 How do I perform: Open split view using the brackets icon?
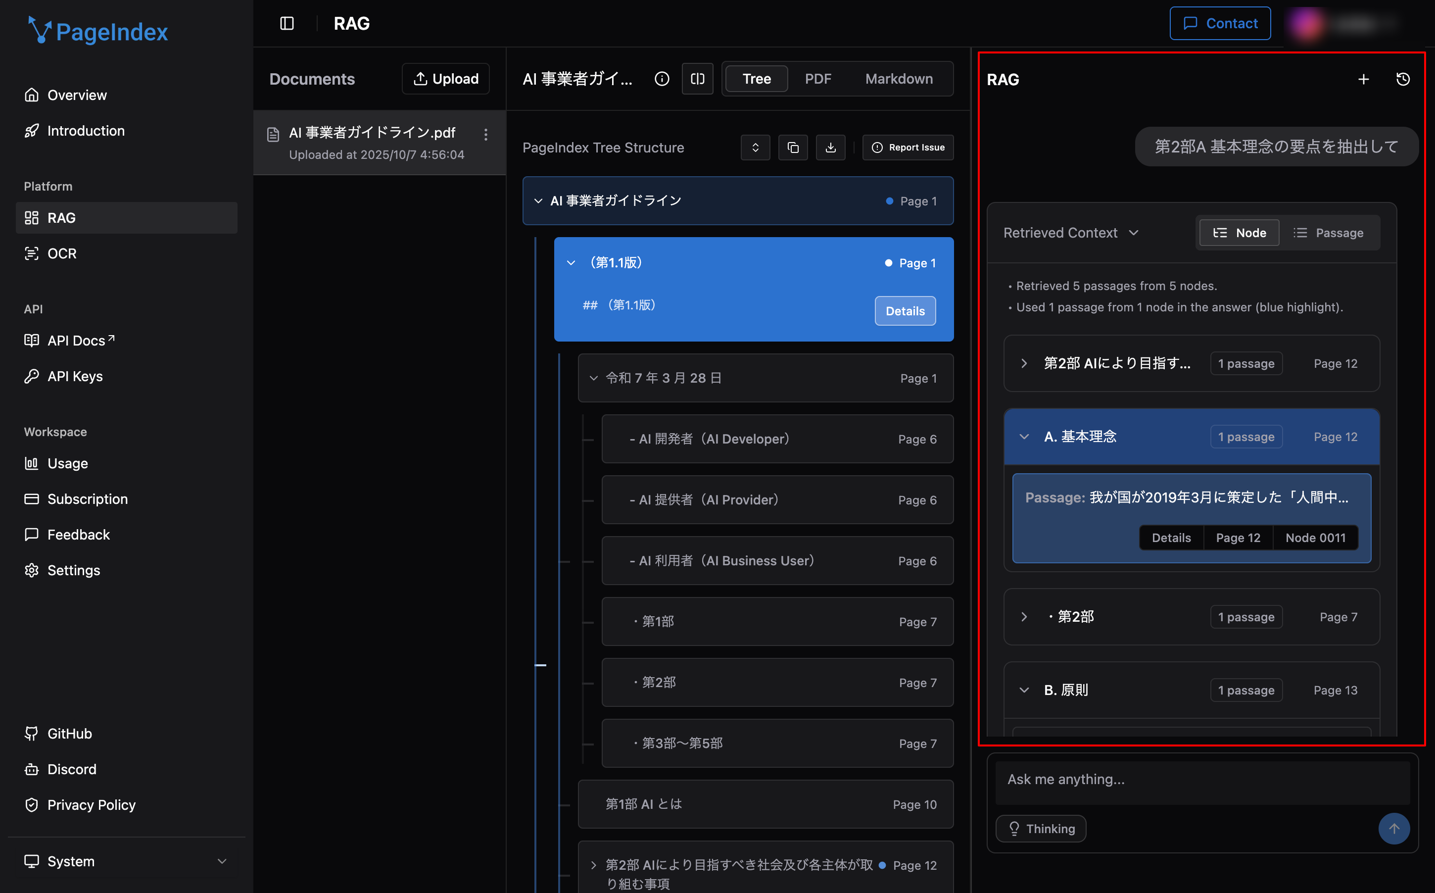[x=697, y=79]
